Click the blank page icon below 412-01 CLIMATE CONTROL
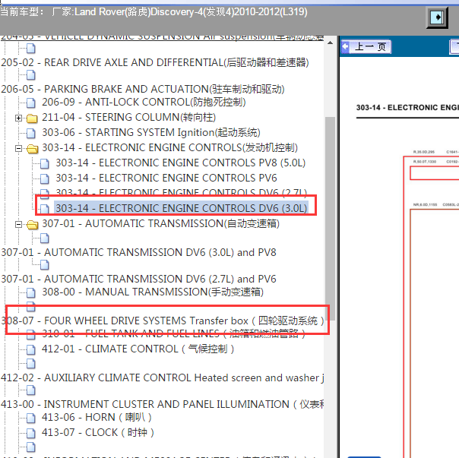This screenshot has width=459, height=458. (30, 364)
